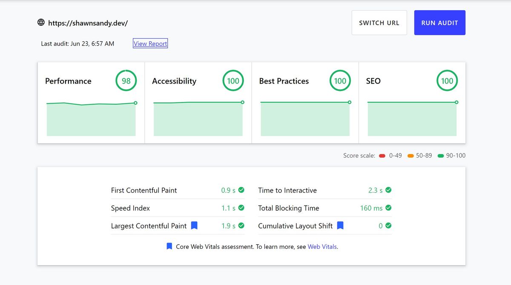Click the Score scale label

point(359,155)
